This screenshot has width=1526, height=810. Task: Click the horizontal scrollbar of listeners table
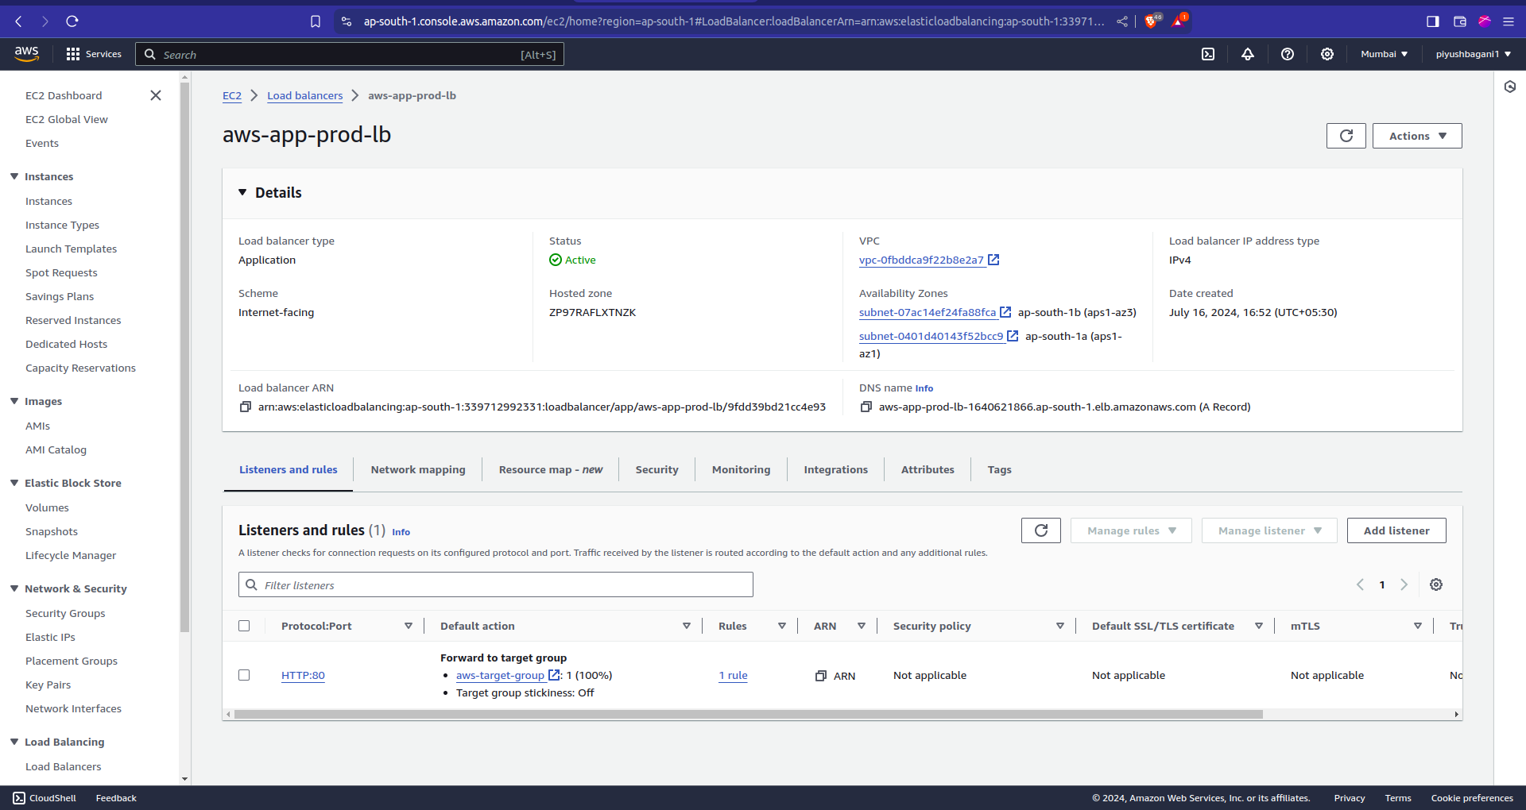[749, 715]
